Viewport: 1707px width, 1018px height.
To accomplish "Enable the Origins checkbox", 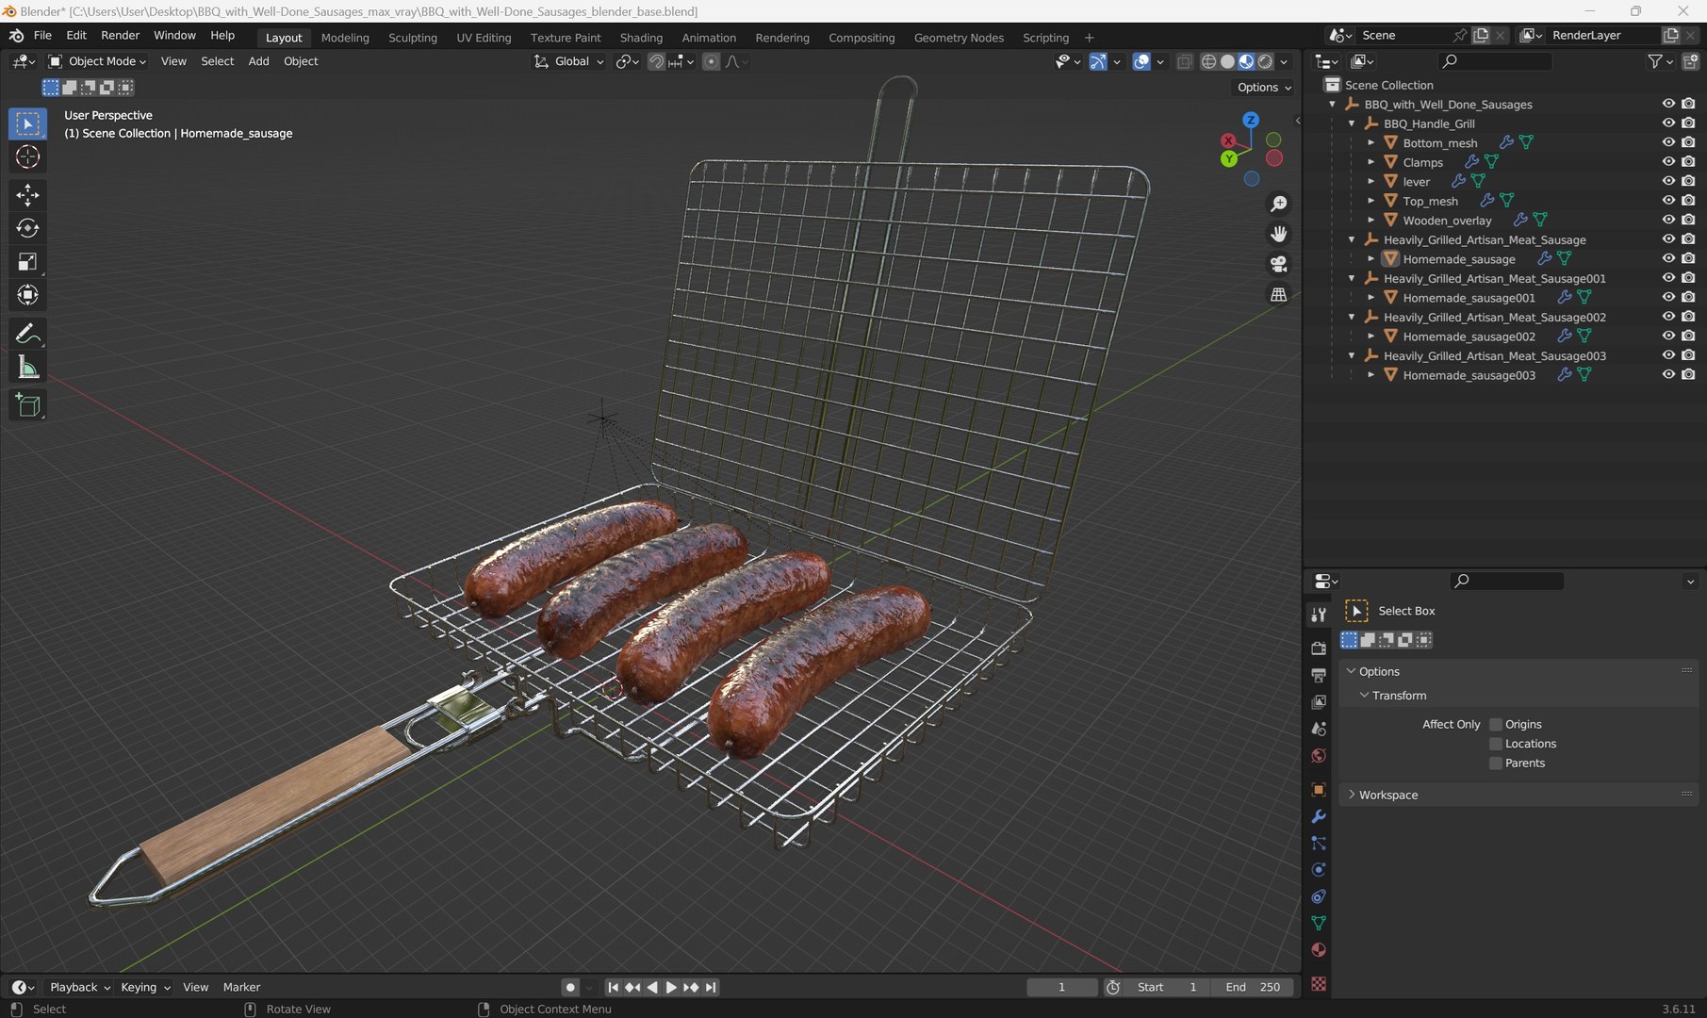I will (1495, 724).
